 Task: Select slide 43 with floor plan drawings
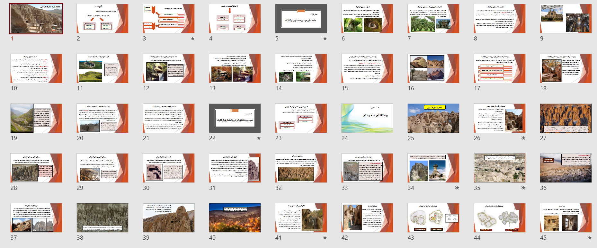click(x=433, y=218)
